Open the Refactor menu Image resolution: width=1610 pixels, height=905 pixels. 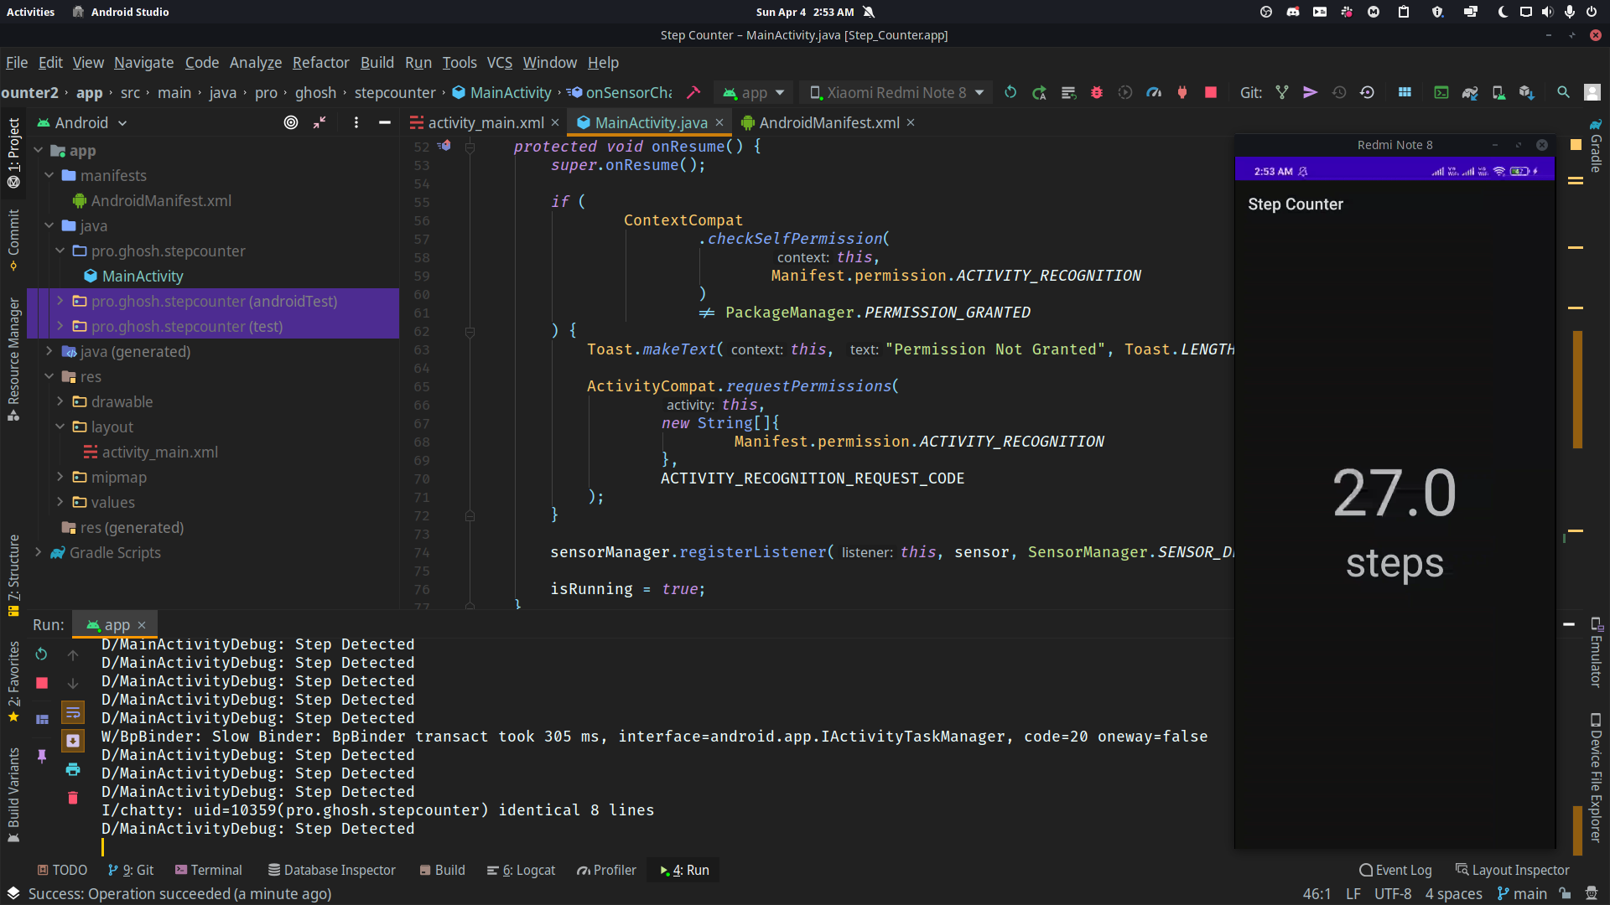pos(320,62)
